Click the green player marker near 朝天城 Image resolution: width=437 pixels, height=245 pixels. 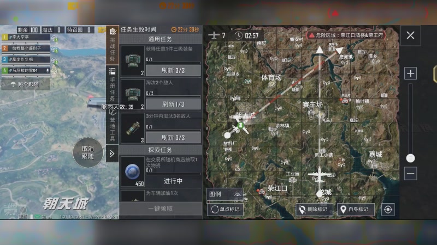tap(240, 125)
